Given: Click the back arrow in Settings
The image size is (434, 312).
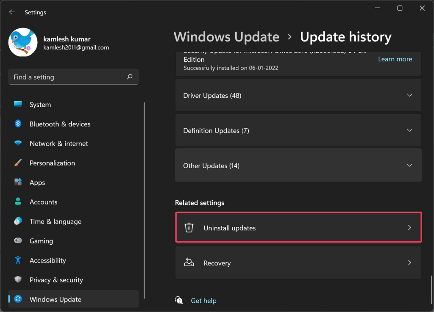Looking at the screenshot, I should tap(12, 12).
